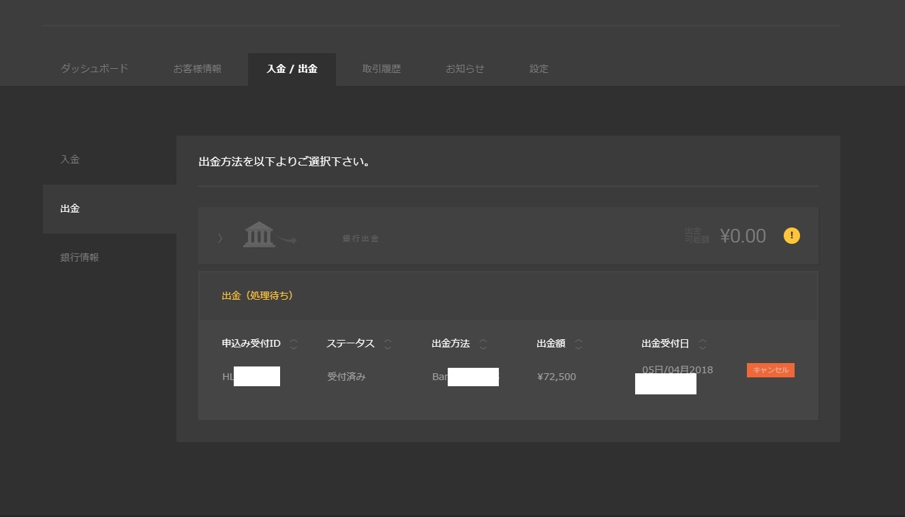Click the 受付済み status cell
Screen dimensions: 905x517
(x=346, y=377)
